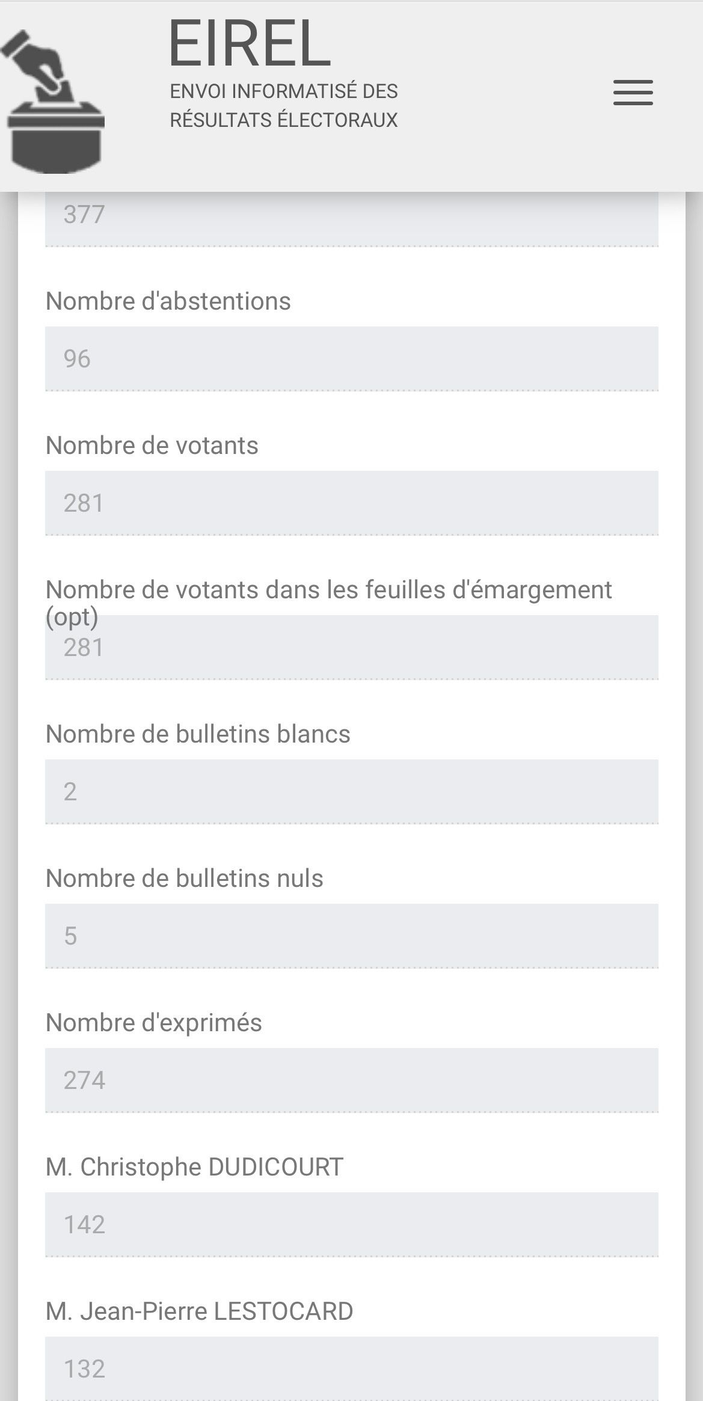Click the 'M. Christophe DUDICOURT' candidate label

[194, 1167]
